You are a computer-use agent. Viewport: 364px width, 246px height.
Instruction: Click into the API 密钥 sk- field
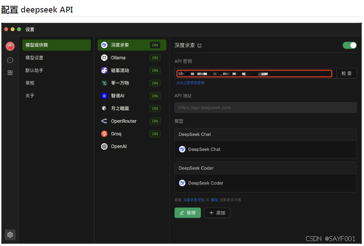pyautogui.click(x=254, y=74)
